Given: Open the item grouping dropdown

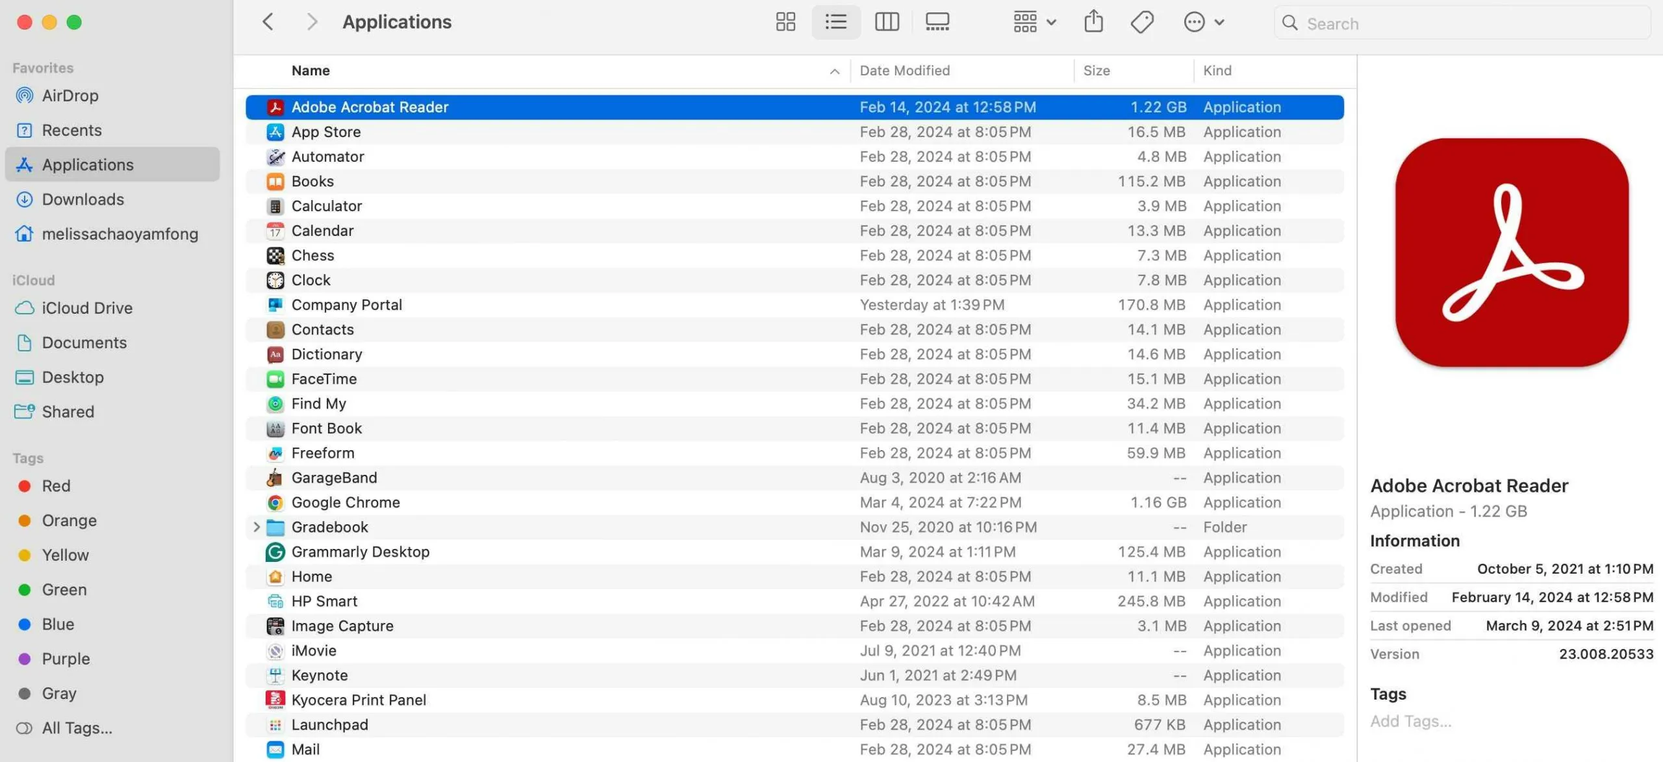Looking at the screenshot, I should (1033, 21).
